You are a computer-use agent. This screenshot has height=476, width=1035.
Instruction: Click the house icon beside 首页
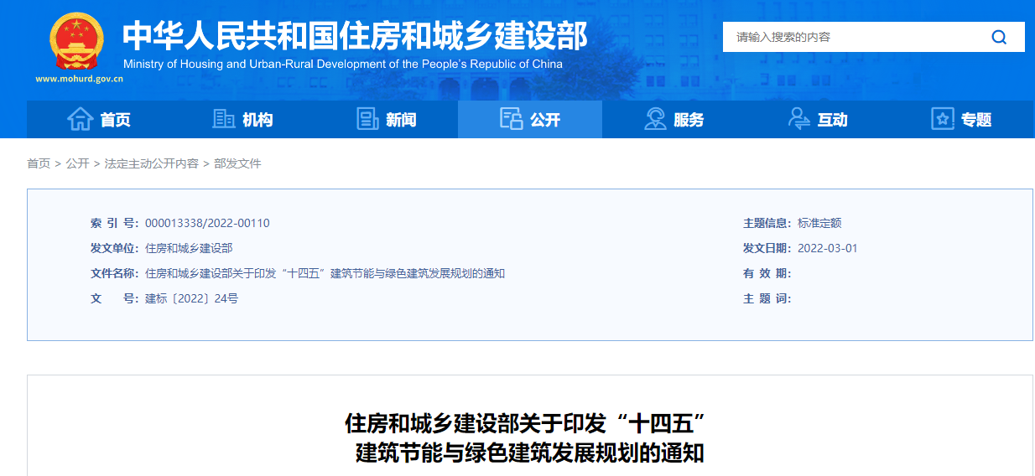pyautogui.click(x=80, y=119)
